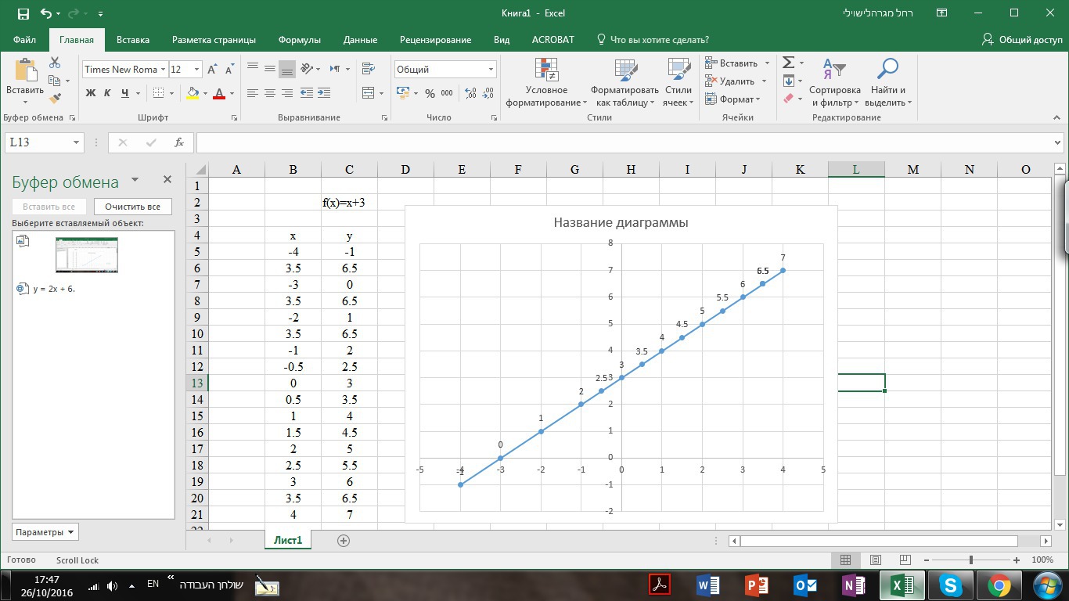
Task: Click the formula bar input field
Action: click(x=622, y=142)
